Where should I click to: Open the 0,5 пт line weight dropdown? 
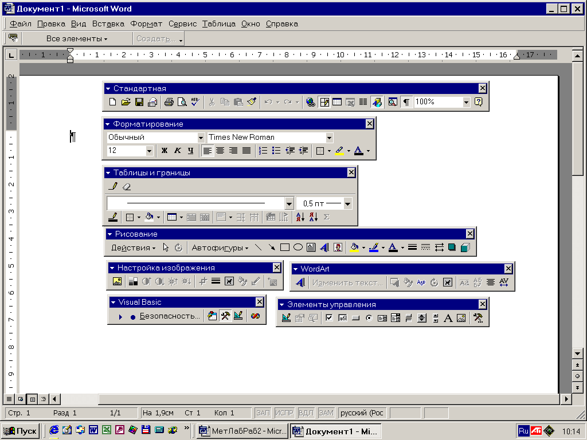[x=347, y=203]
